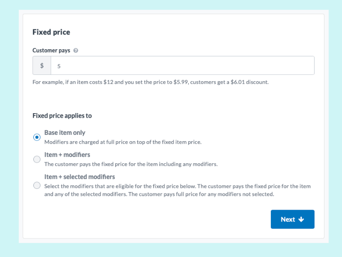Click the "Fixed price" section heading
The image size is (342, 257).
pyautogui.click(x=51, y=32)
